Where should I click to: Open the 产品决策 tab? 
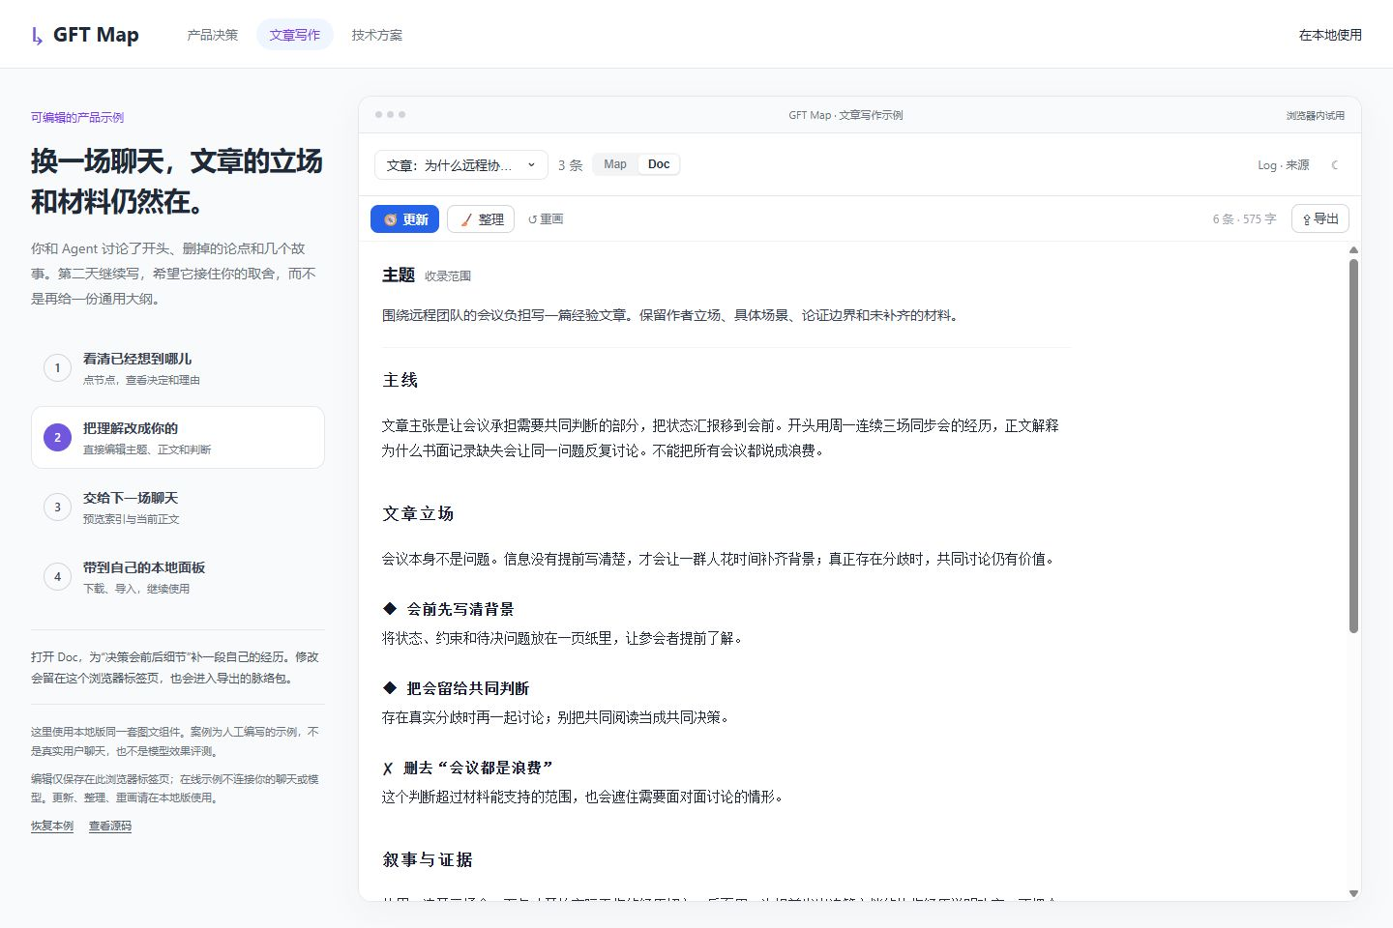coord(212,35)
